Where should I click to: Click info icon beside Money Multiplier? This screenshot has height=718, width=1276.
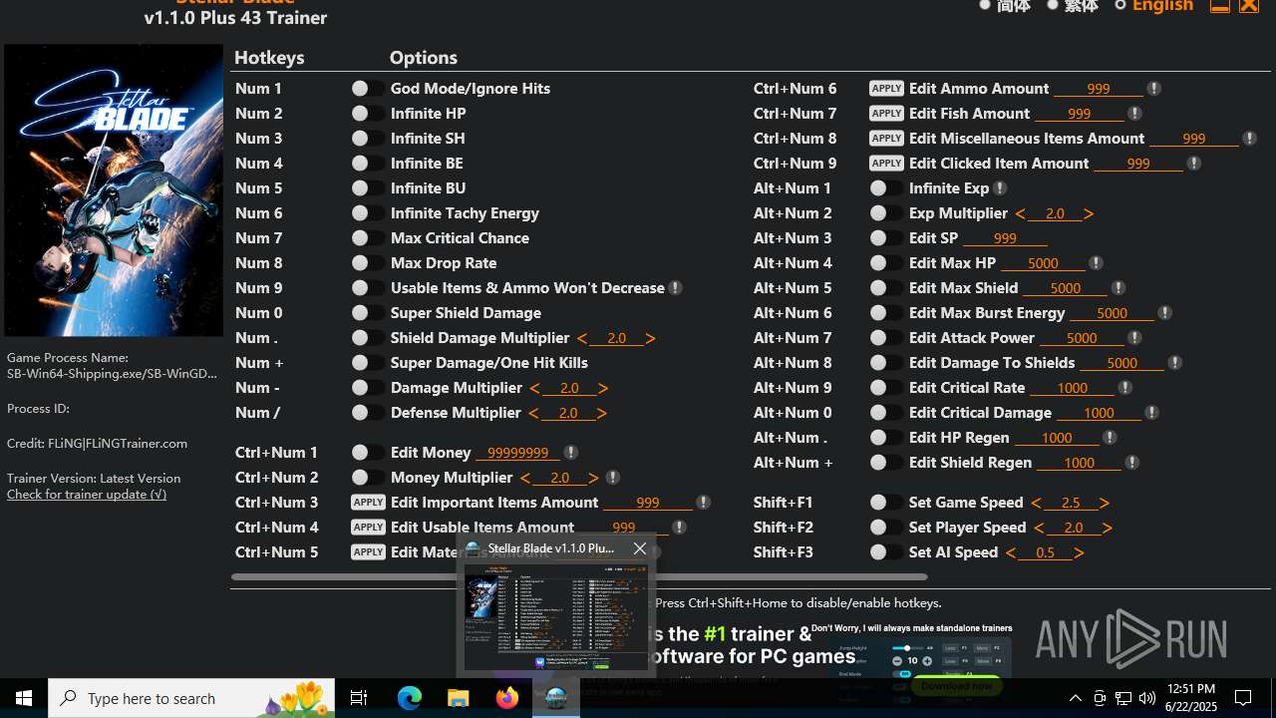(x=612, y=478)
